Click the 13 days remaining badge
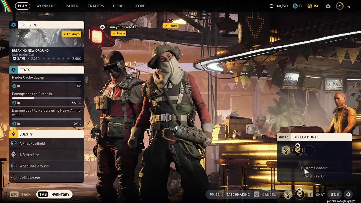Viewport: 361px width, 203px height. click(x=72, y=34)
